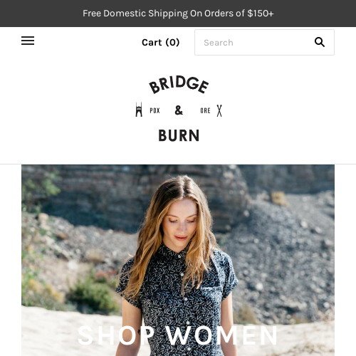
Task: Click the SHOP WOMEN banner heading
Action: point(177,335)
